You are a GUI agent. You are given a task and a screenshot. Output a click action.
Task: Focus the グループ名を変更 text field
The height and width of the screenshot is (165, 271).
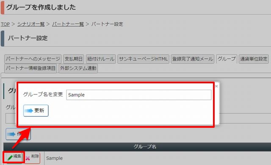click(139, 95)
